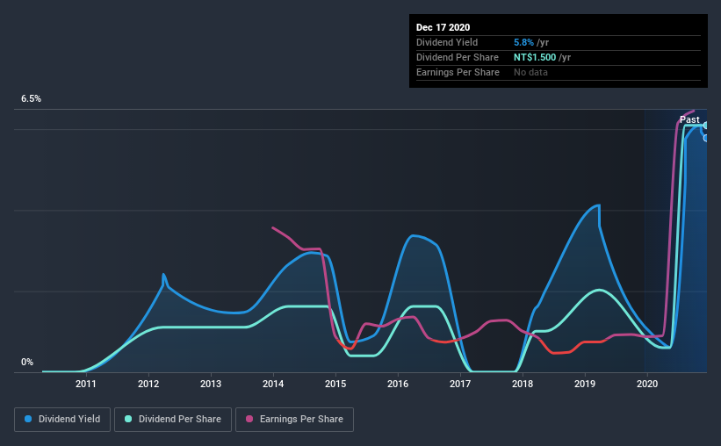
Task: Click the blue data point marker at chart end
Action: point(705,138)
